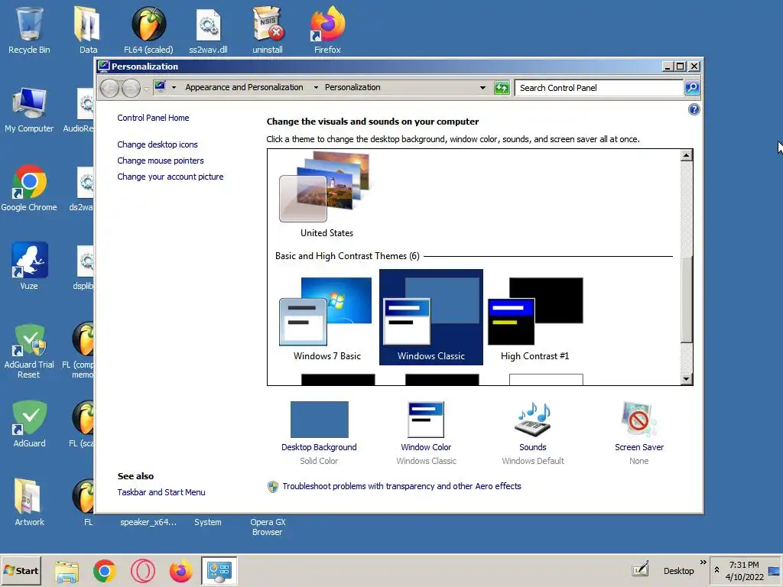The width and height of the screenshot is (783, 587).
Task: Select the ss2wav.dll file icon
Action: pos(208,30)
